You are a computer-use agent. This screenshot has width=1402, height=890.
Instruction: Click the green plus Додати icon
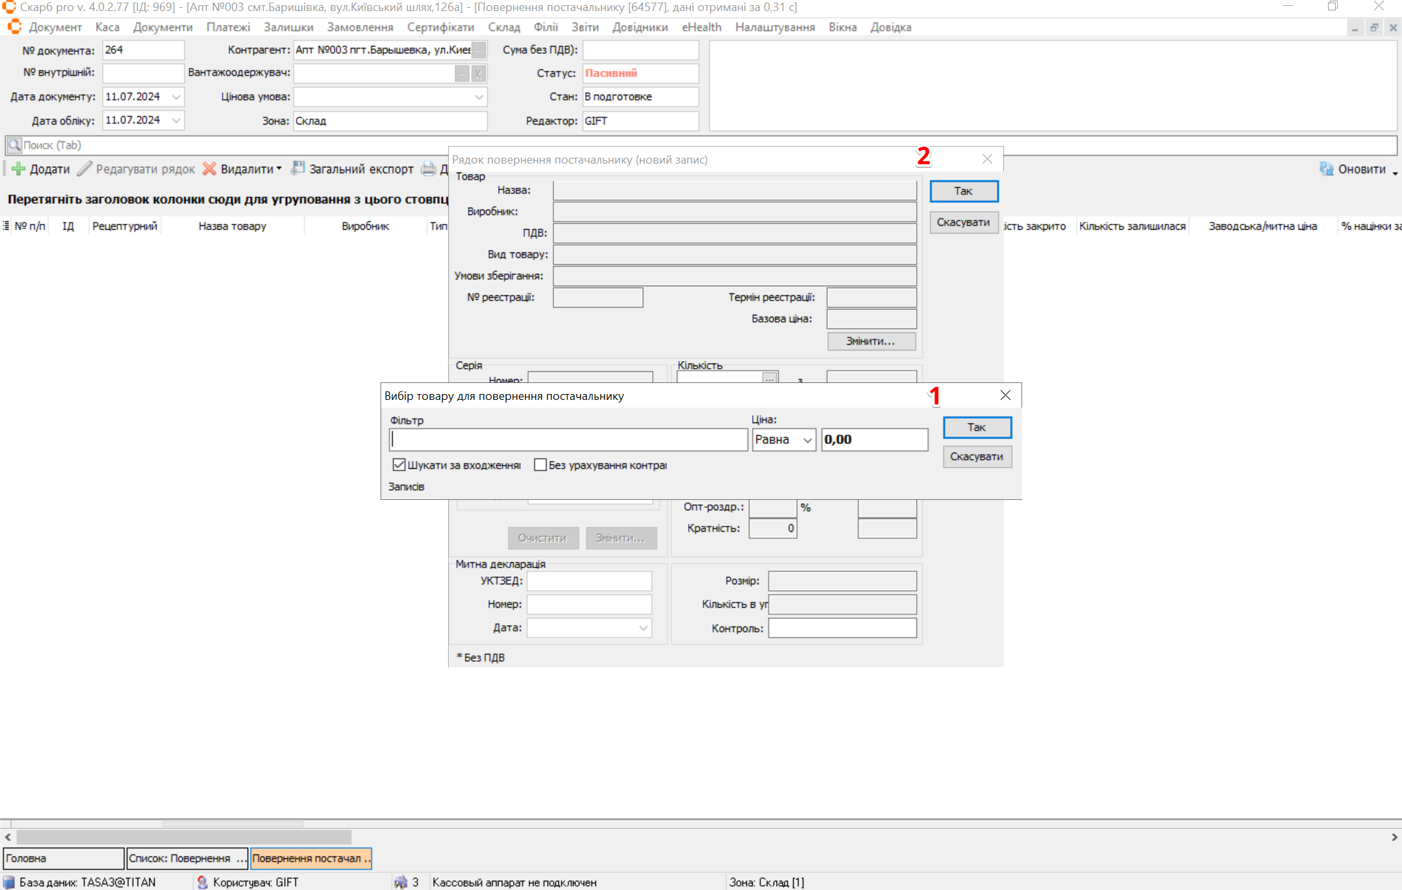(19, 169)
